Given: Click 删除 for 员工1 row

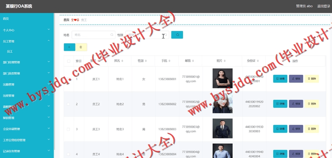Looking at the screenshot, I should click(x=312, y=79).
